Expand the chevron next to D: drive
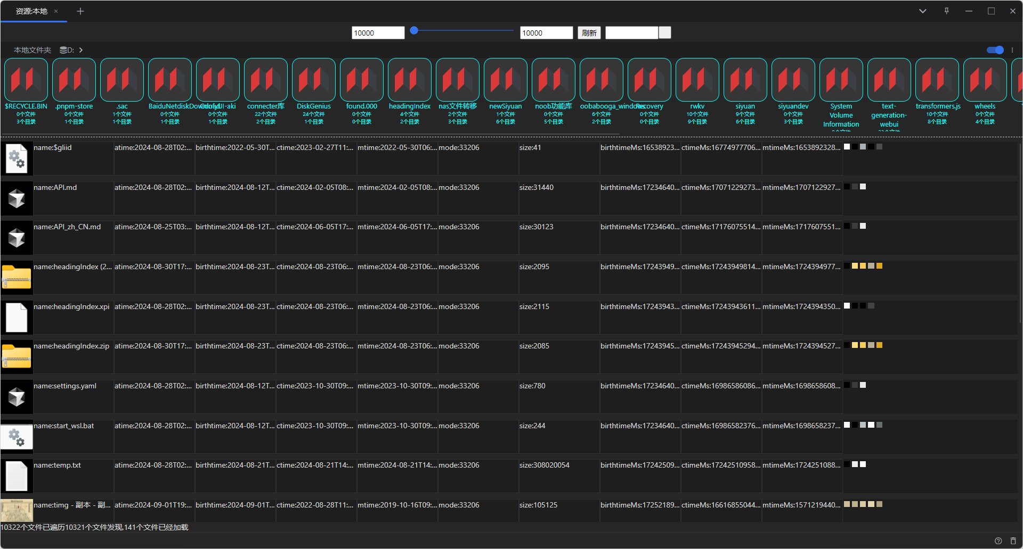The image size is (1023, 549). pyautogui.click(x=81, y=50)
